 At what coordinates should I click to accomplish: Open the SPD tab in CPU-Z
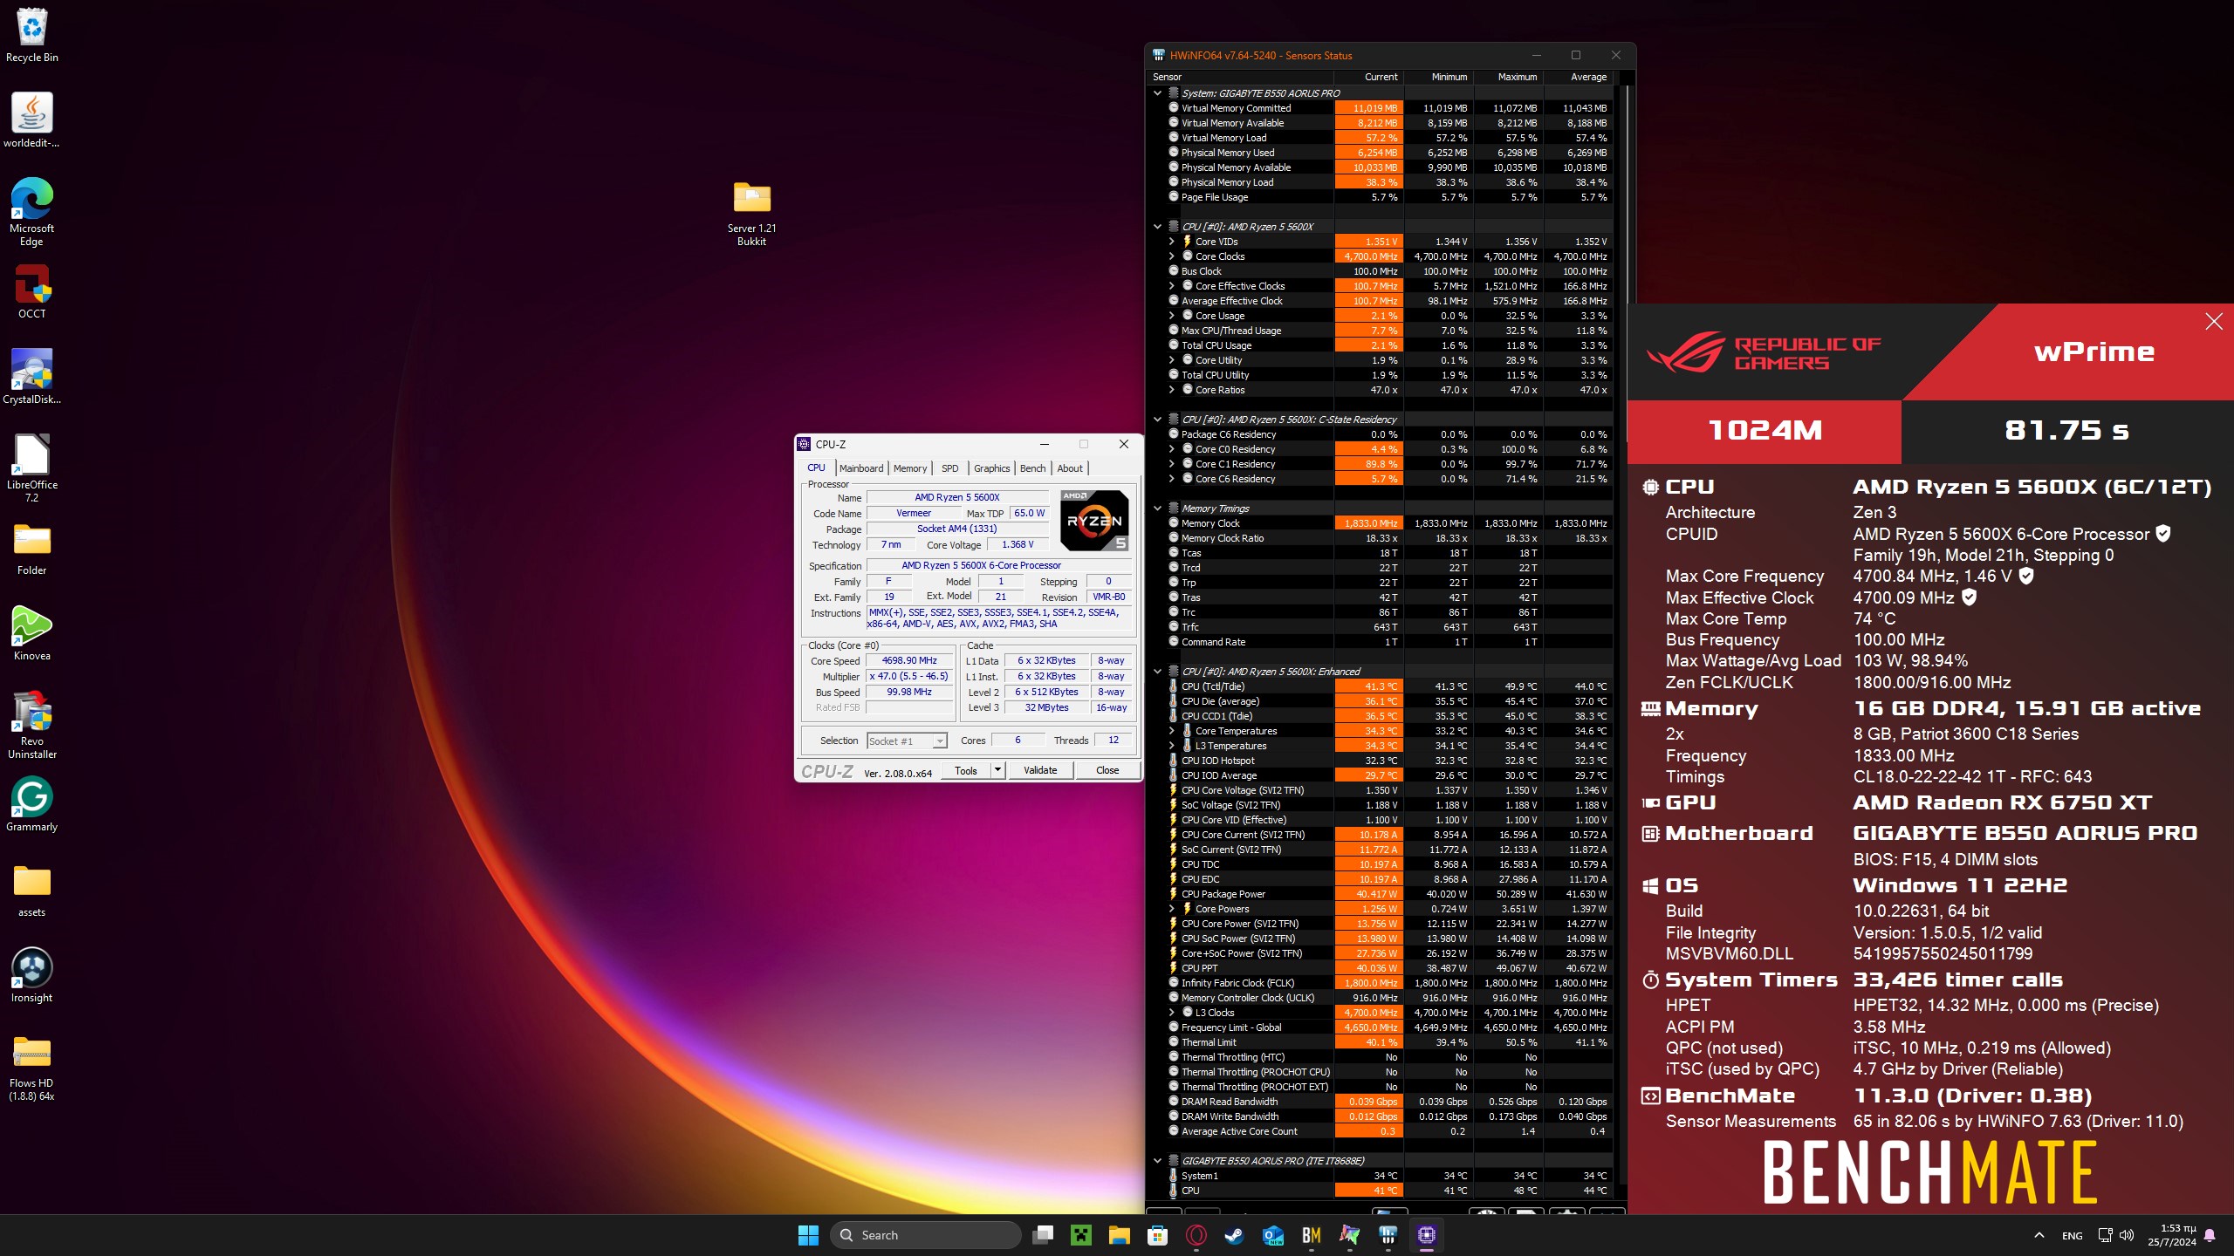950,468
